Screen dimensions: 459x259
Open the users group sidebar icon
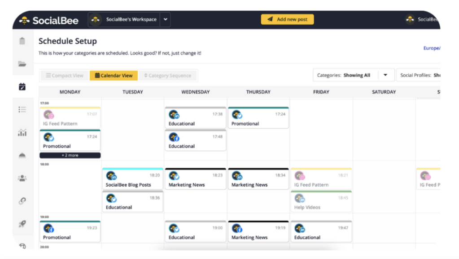click(x=22, y=178)
